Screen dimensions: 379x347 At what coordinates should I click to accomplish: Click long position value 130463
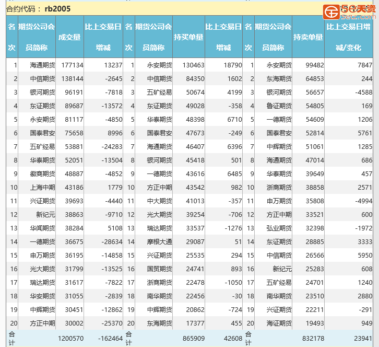point(193,65)
